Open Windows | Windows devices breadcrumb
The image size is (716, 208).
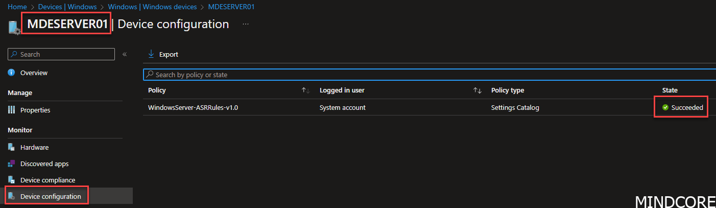pyautogui.click(x=153, y=7)
